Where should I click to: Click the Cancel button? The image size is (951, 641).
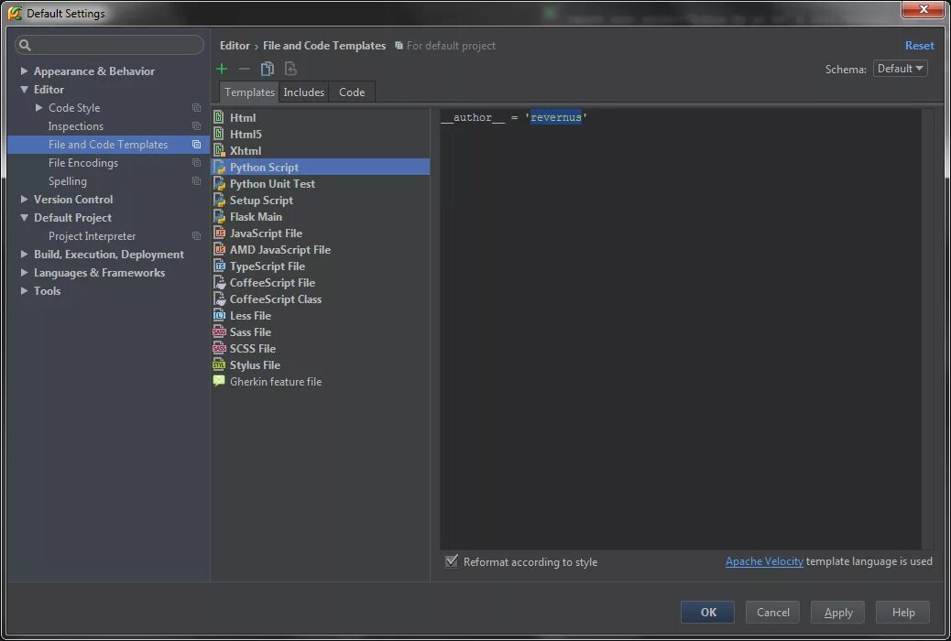tap(772, 612)
